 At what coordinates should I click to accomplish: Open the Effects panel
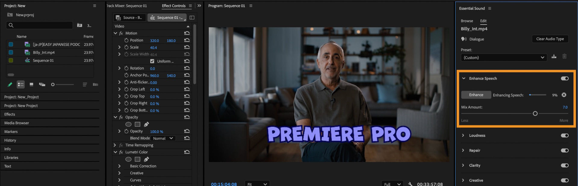tap(10, 114)
